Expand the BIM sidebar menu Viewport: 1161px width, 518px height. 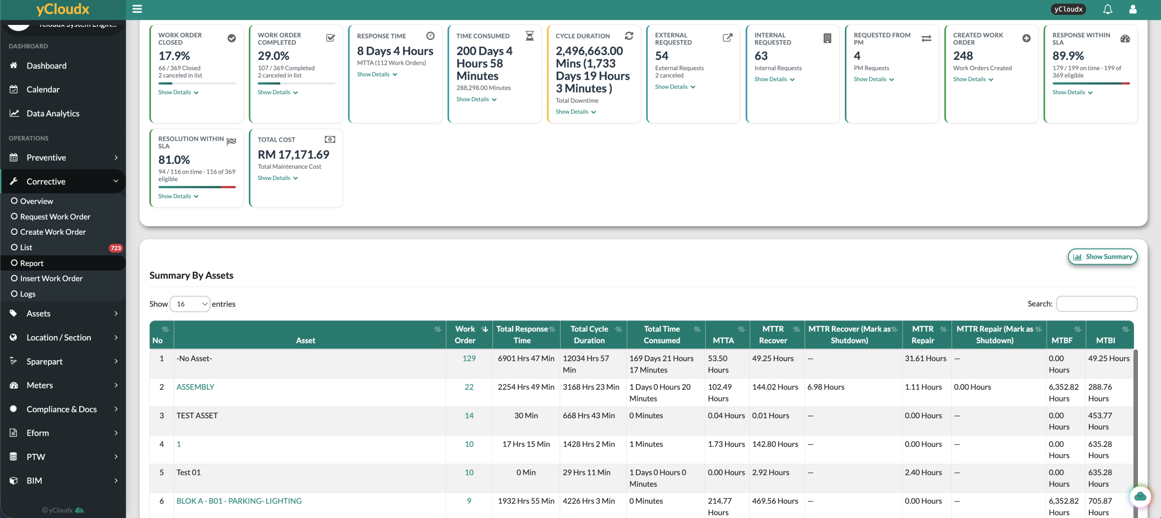(63, 481)
